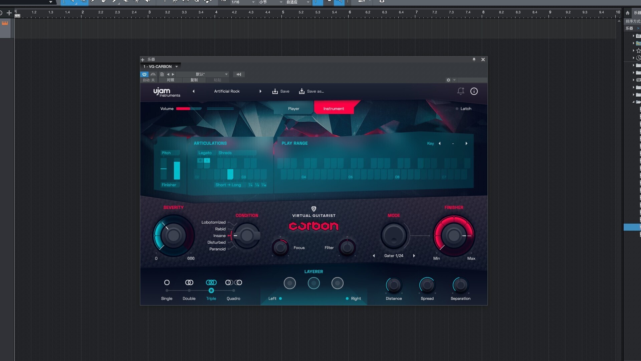Click the third Layerer circle button
641x361 pixels.
pos(338,283)
